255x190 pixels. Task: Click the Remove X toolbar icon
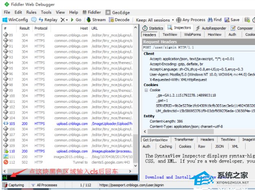(63, 20)
